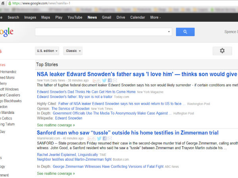Click See realtime coverage under Snowden story

click(x=56, y=125)
